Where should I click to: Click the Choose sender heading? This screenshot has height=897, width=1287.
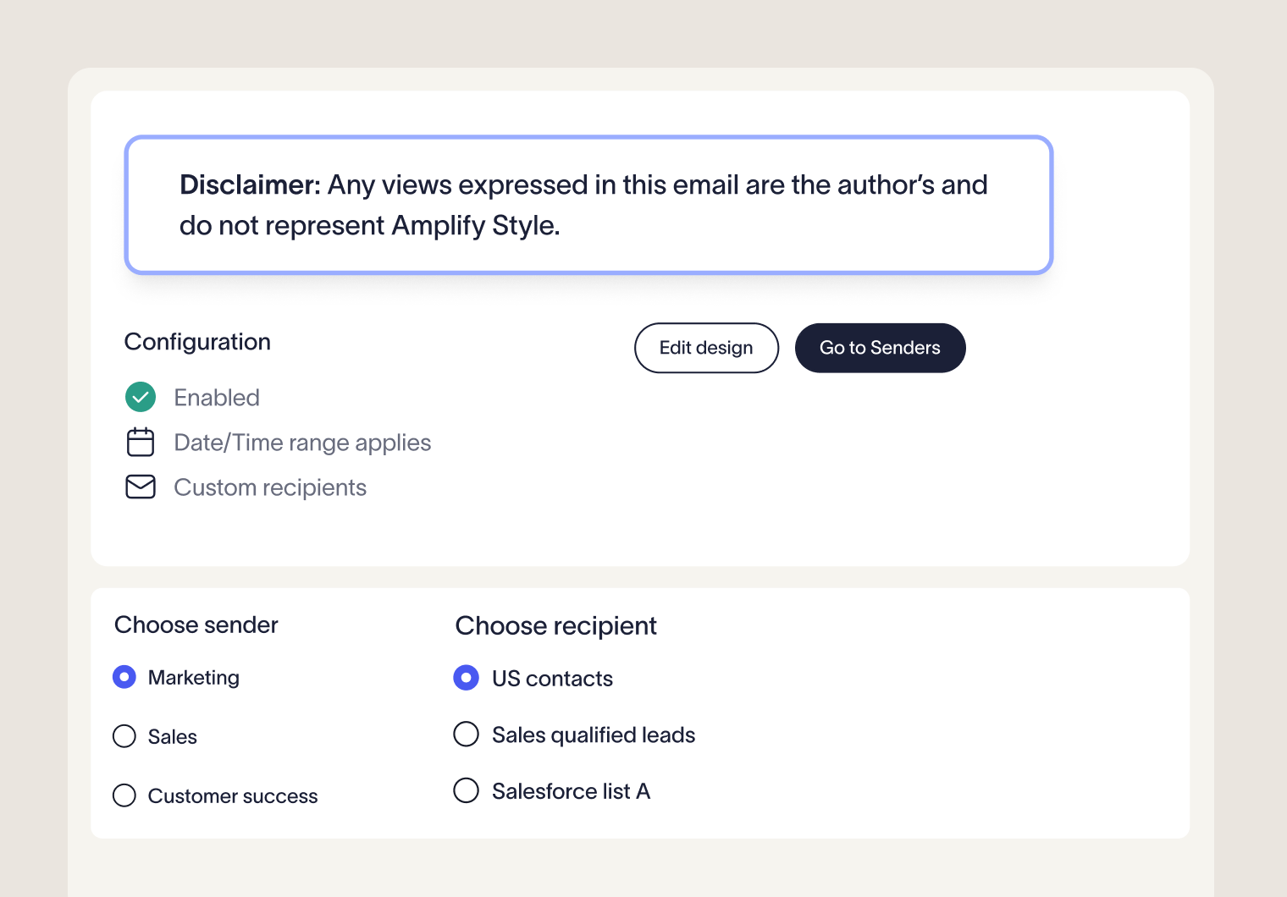pos(196,625)
